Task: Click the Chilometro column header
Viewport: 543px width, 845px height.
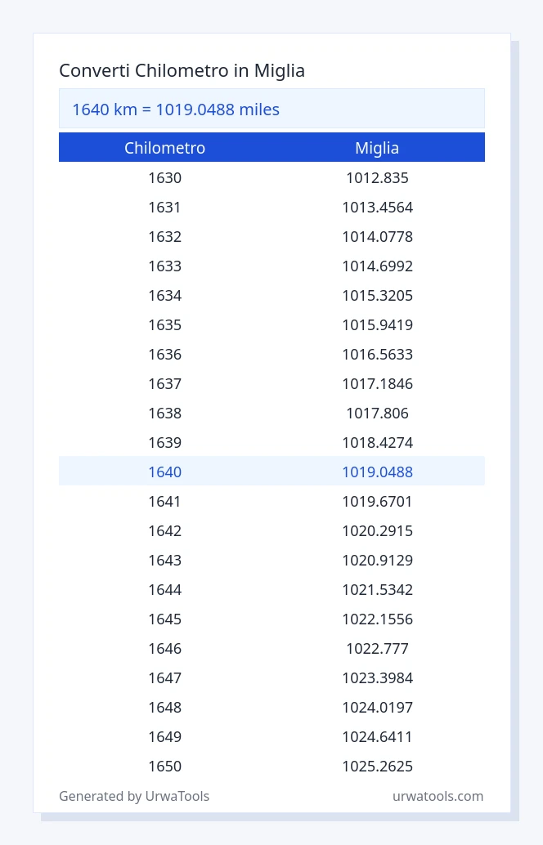Action: tap(165, 148)
